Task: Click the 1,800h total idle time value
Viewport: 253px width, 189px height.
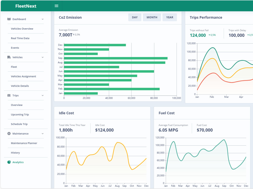Action: pos(66,130)
